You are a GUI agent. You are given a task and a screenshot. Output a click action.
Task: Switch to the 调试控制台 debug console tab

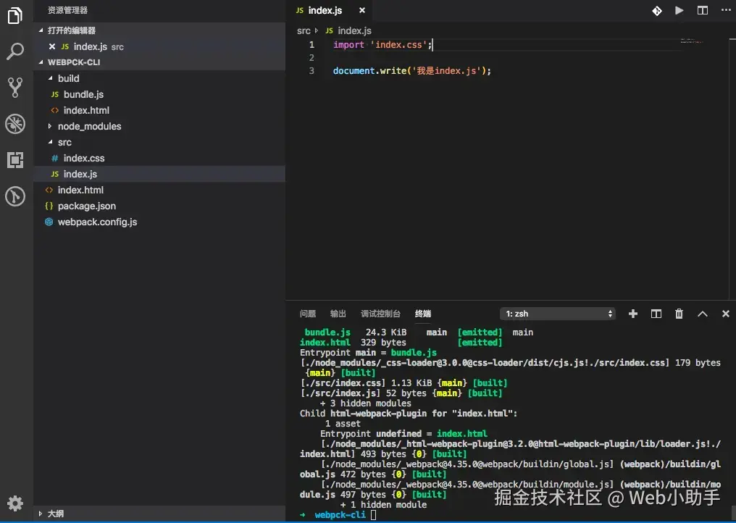(x=380, y=314)
